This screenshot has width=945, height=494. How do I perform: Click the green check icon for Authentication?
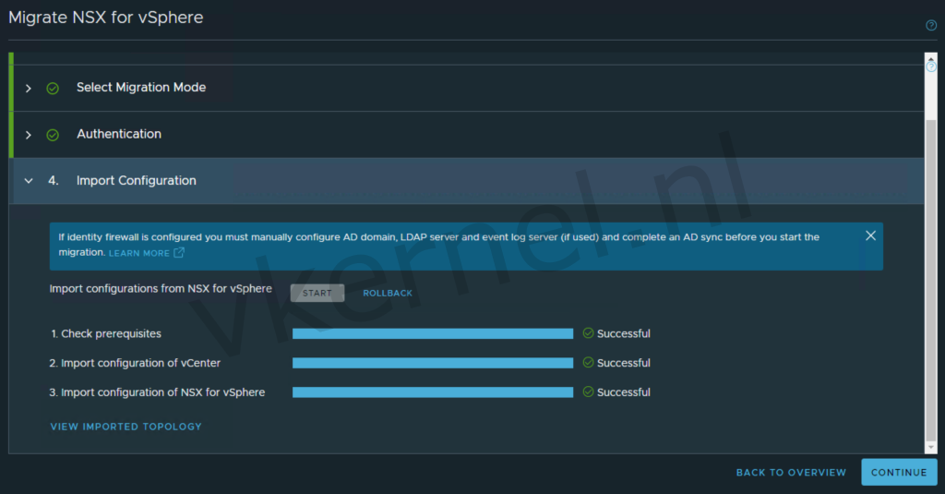point(53,135)
